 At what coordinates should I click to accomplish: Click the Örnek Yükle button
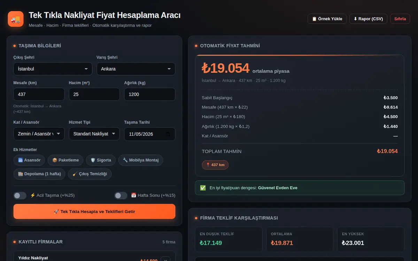(327, 19)
